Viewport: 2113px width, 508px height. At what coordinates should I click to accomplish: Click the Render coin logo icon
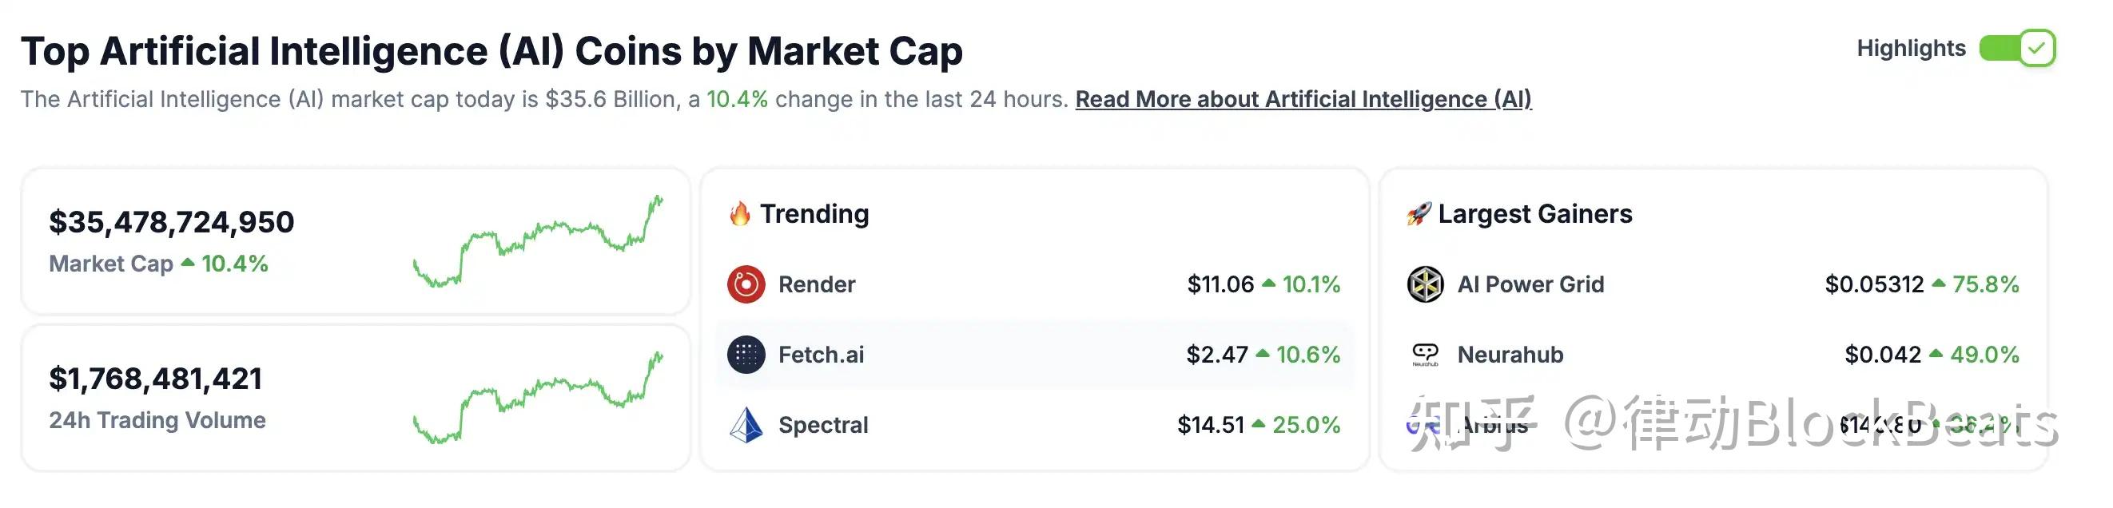point(746,284)
